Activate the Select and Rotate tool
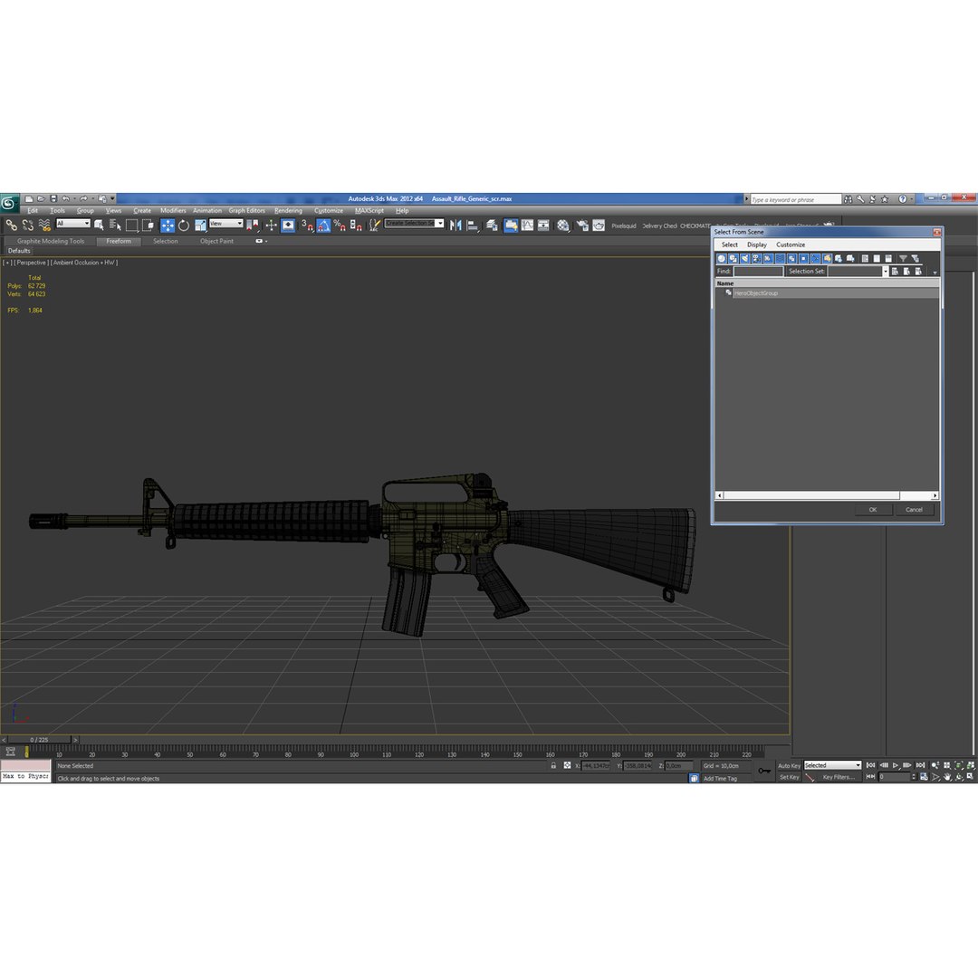 coord(183,225)
